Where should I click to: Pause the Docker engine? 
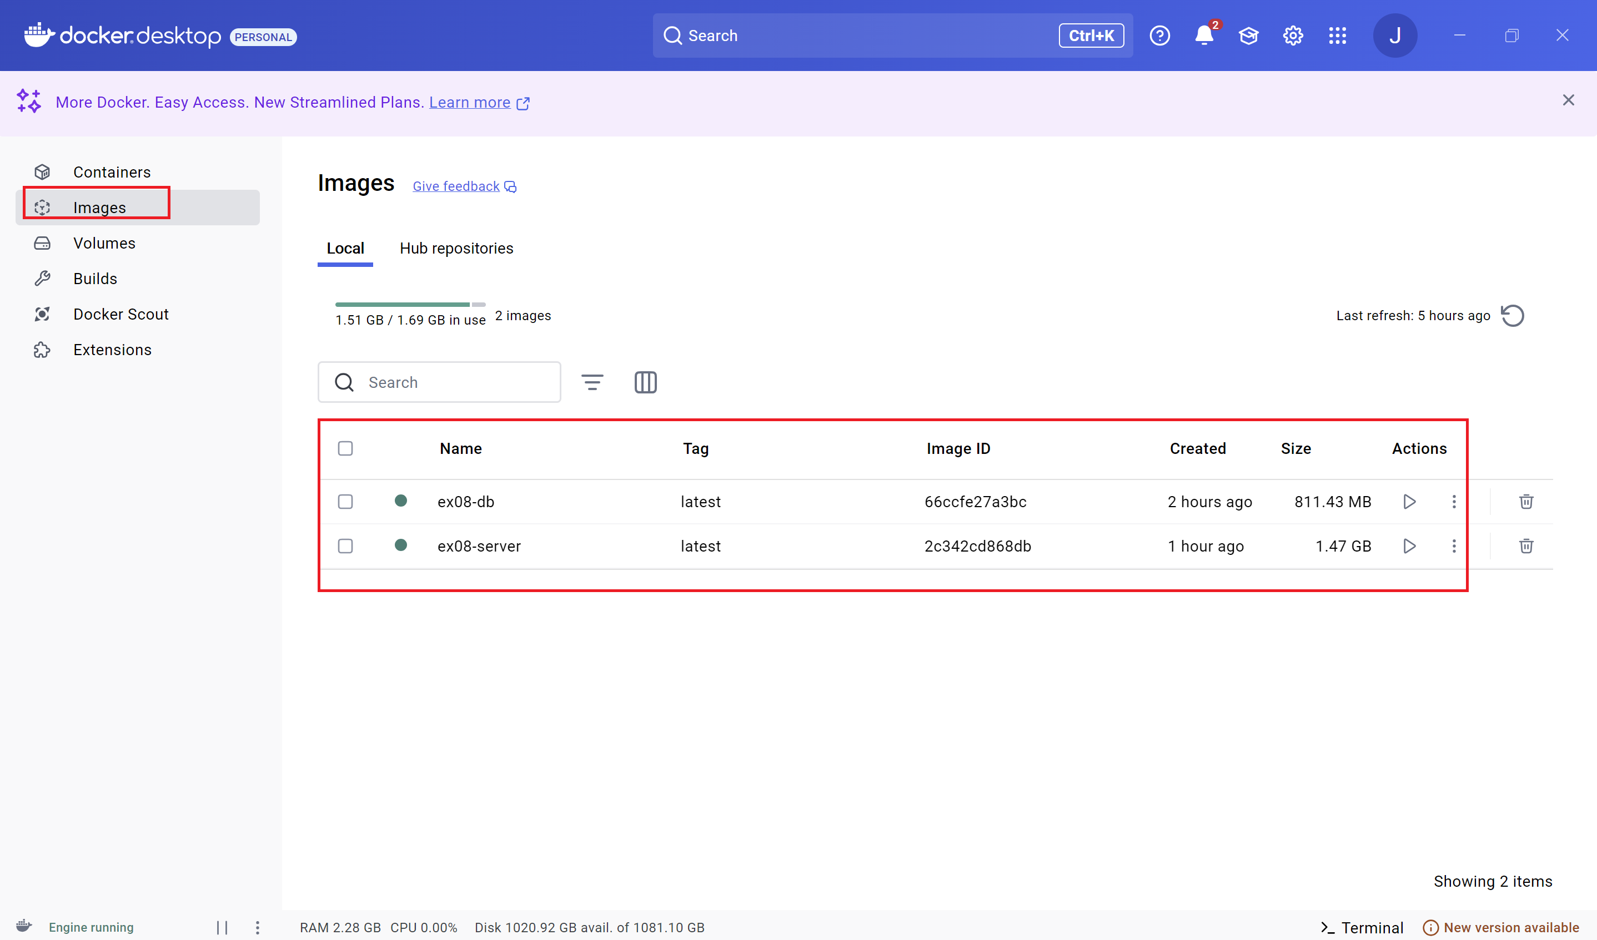tap(222, 927)
